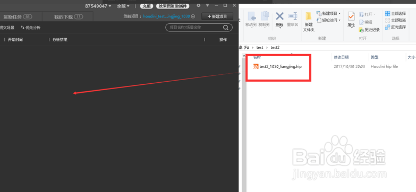Screen dimensions: 416x192
Task: Click the 属性 properties icon
Action: point(351,16)
